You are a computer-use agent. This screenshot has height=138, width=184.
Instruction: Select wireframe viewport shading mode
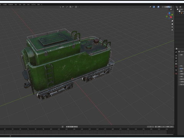(165, 7)
